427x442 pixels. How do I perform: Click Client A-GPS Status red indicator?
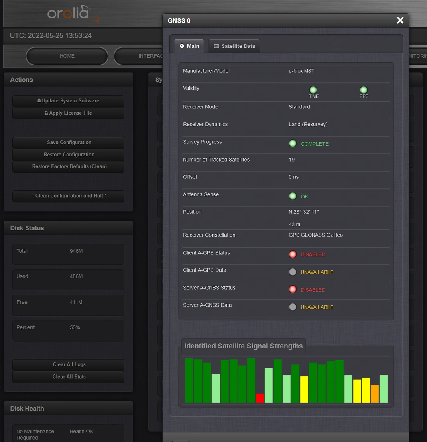point(293,254)
